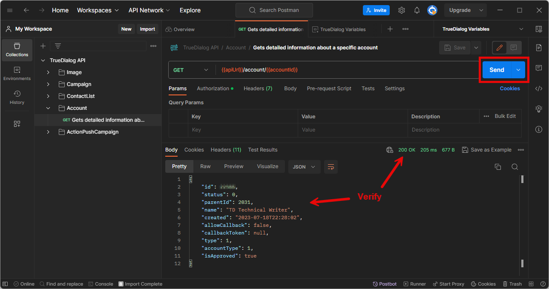The height and width of the screenshot is (289, 549).
Task: Open the hamburger main menu
Action: click(x=10, y=10)
